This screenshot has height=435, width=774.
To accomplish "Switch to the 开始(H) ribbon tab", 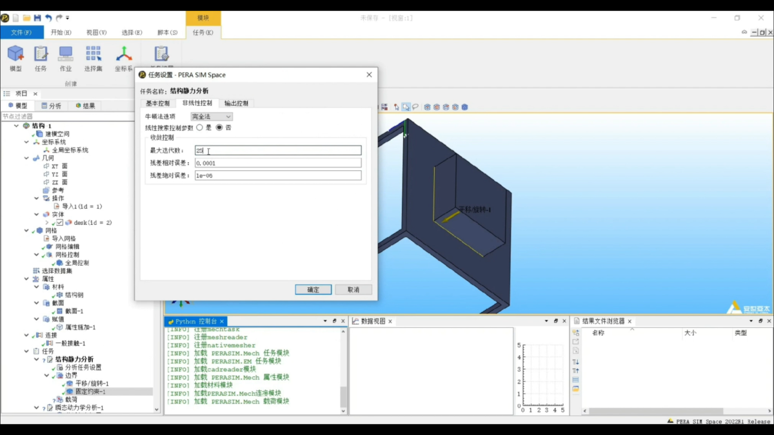I will (61, 32).
